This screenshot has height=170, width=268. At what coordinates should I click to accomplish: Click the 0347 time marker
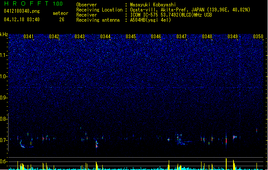pos(182,37)
